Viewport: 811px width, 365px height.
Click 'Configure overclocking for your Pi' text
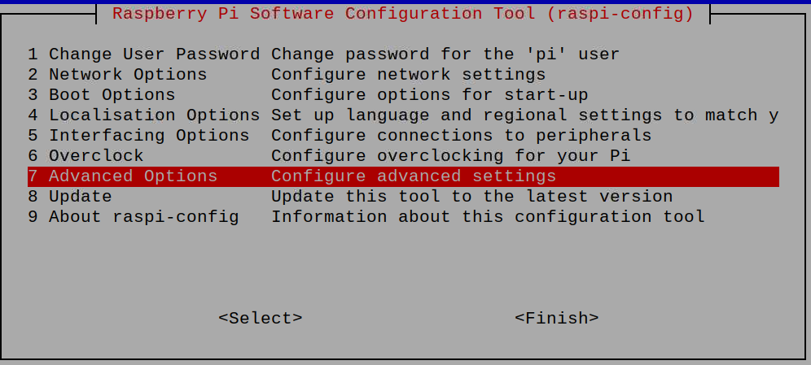coord(450,156)
